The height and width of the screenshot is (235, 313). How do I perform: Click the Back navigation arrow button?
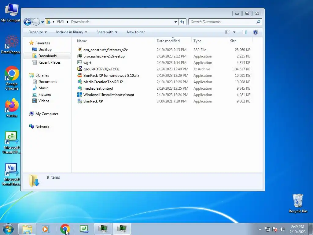(28, 22)
